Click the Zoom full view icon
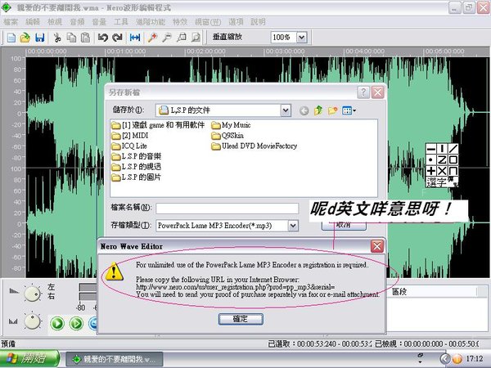This screenshot has width=491, height=368. 196,38
